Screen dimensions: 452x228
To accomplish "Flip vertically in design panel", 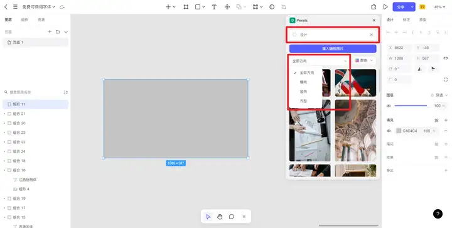I will 433,69.
